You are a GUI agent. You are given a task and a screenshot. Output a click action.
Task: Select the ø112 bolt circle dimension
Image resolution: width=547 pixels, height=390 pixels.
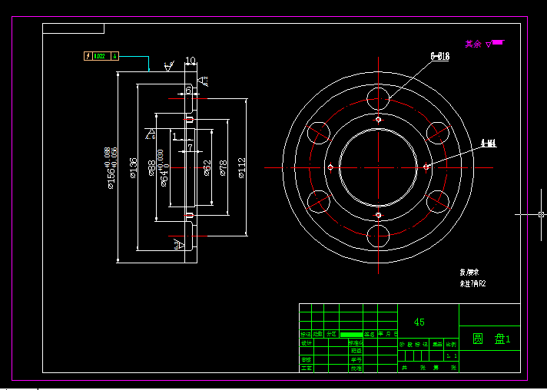pos(242,168)
